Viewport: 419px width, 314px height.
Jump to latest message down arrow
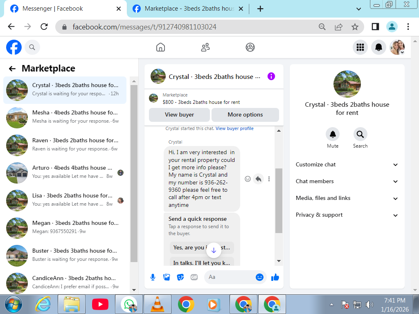[x=214, y=251]
